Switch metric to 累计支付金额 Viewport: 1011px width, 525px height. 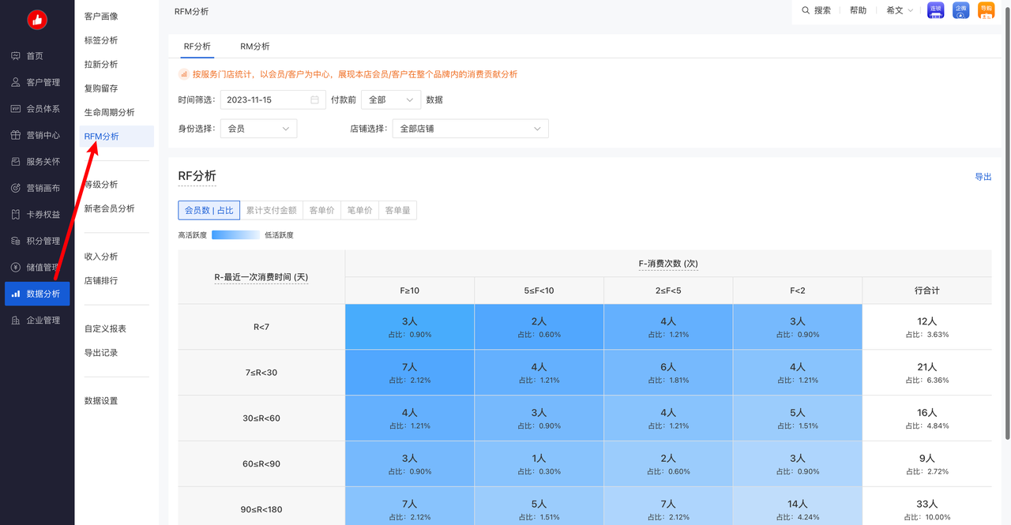pyautogui.click(x=271, y=211)
